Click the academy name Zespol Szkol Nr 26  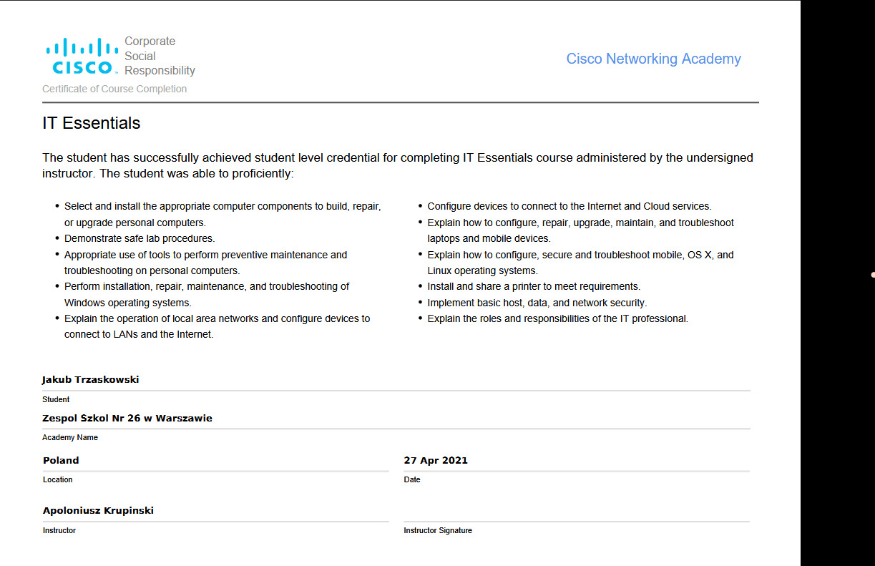(x=127, y=419)
